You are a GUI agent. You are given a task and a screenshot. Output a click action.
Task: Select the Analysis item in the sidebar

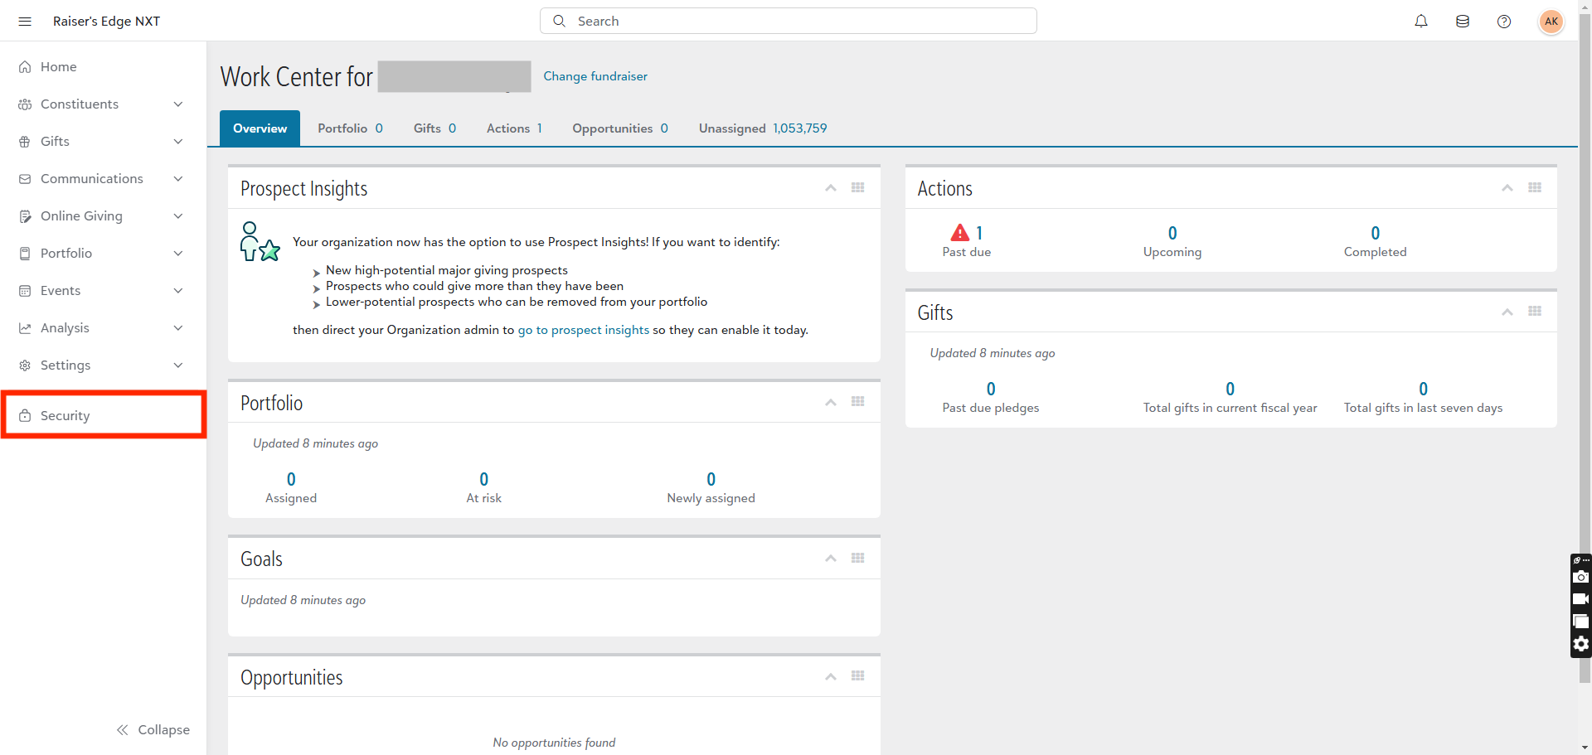tap(65, 327)
